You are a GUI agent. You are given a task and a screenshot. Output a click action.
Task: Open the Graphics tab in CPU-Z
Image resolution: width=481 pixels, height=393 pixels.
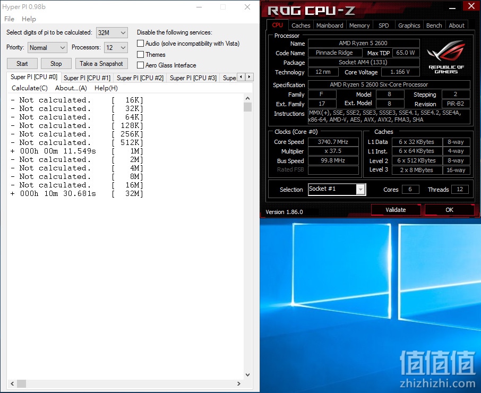[409, 25]
